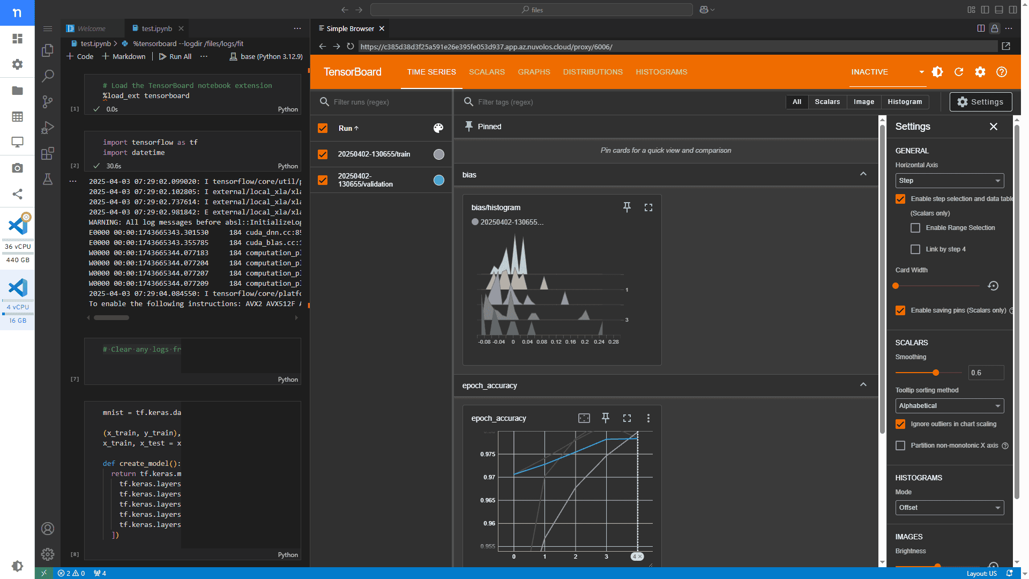Adjust the Smoothing slider

(x=936, y=373)
